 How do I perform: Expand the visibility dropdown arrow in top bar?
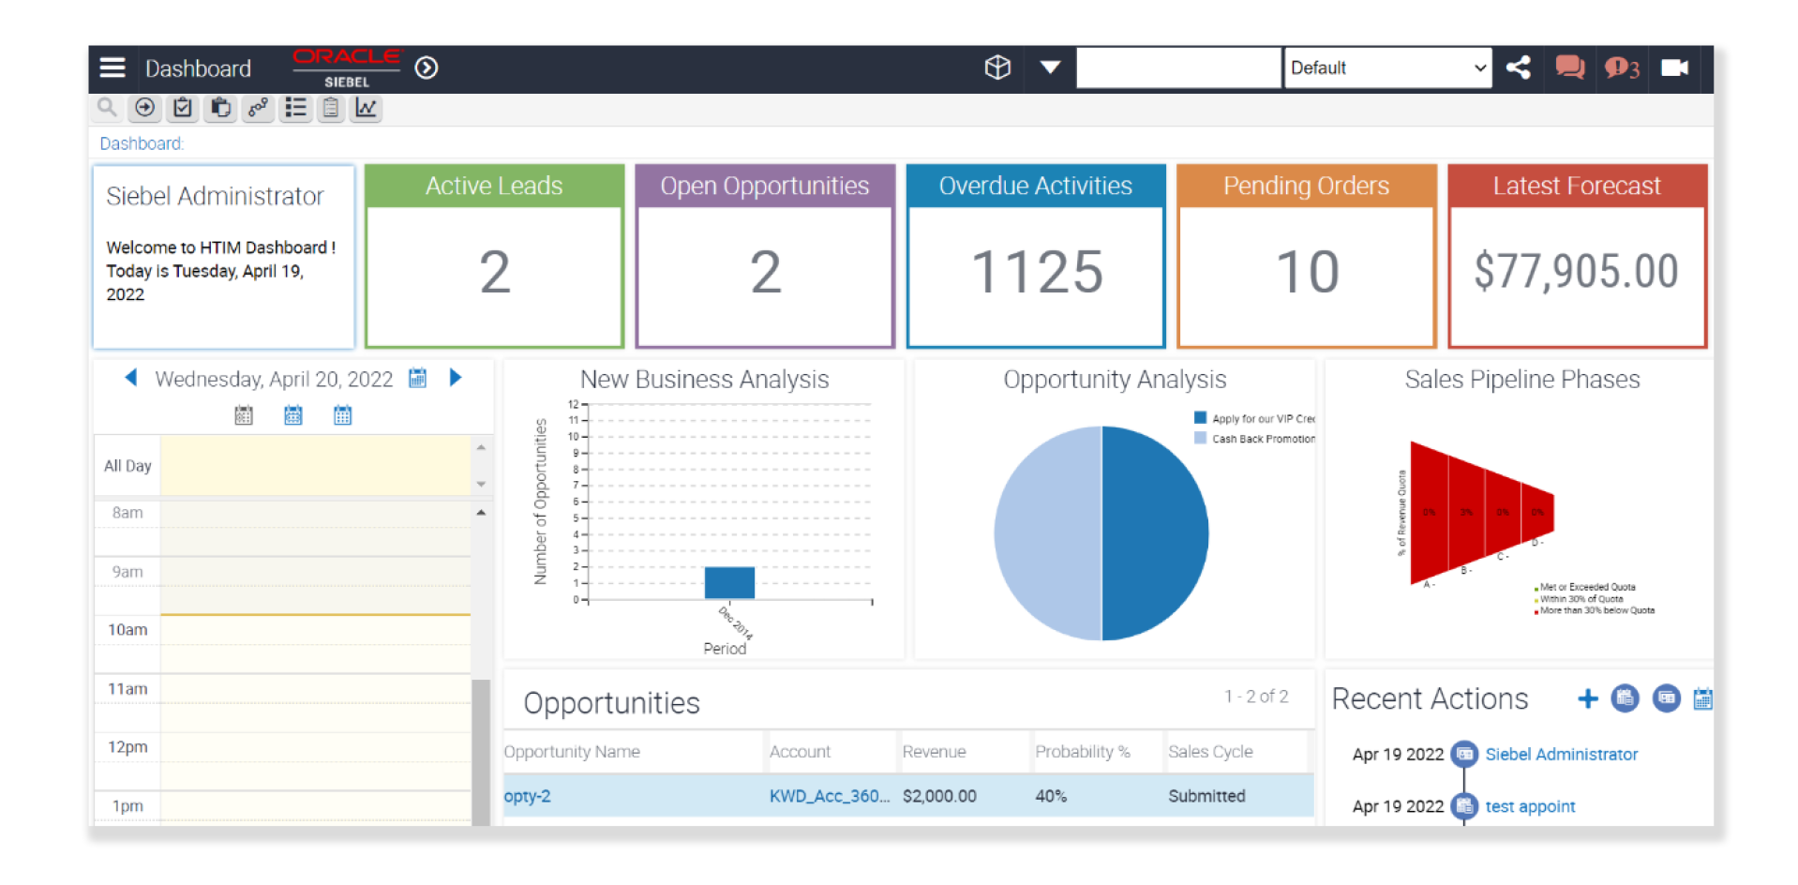(1049, 67)
